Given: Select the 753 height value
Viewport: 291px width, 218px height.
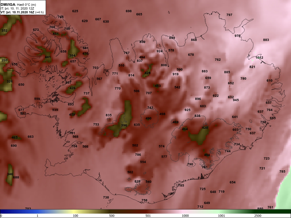Looking at the screenshot, I should pos(96,124).
